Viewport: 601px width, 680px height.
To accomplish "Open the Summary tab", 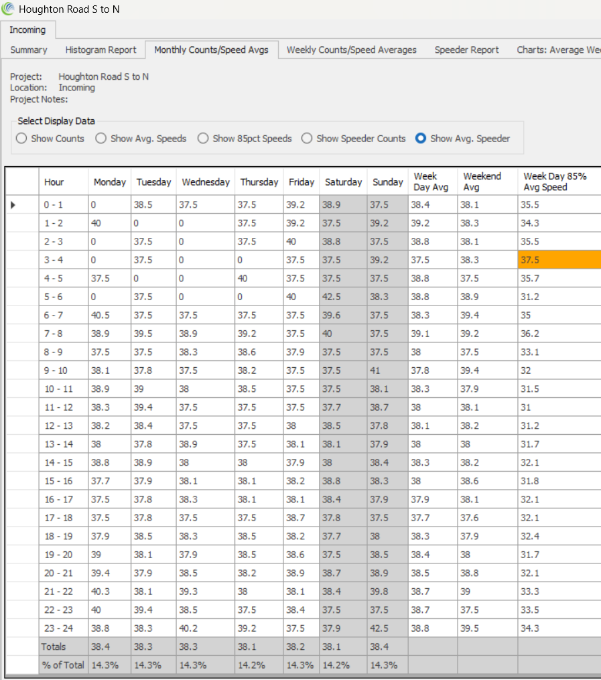I will (29, 50).
